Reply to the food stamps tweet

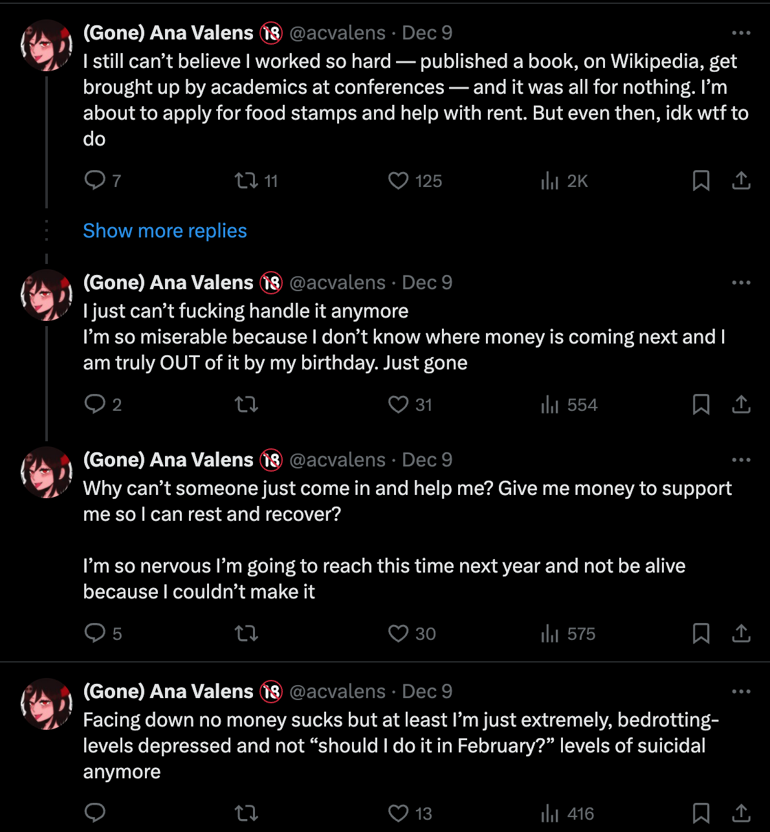tap(94, 180)
